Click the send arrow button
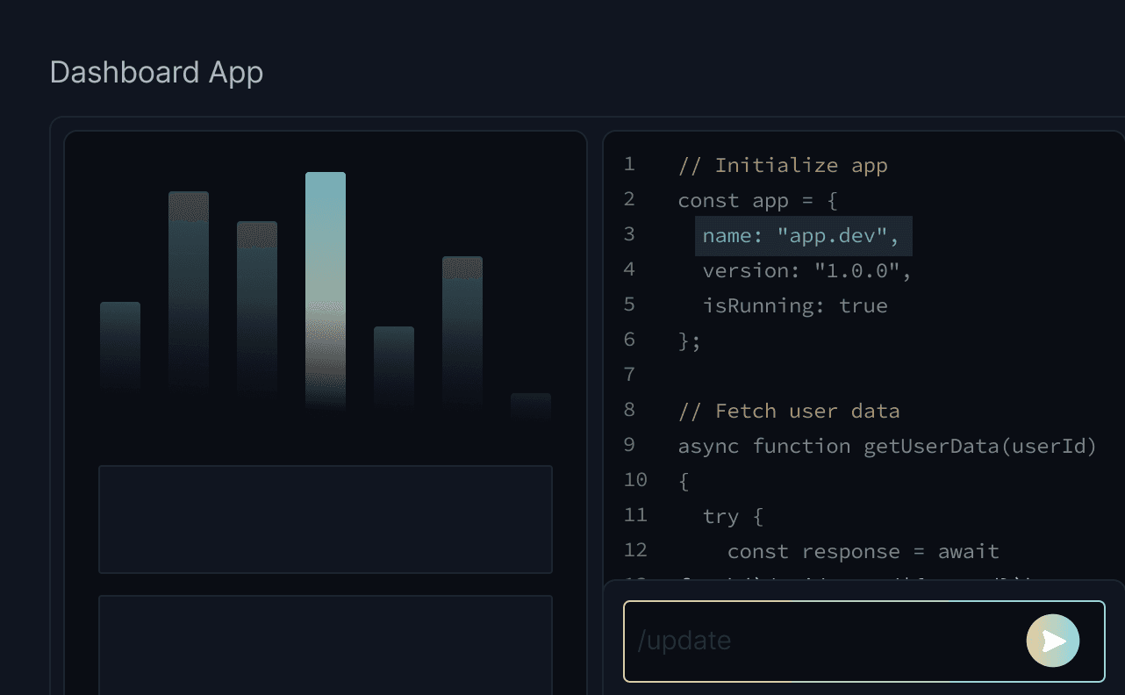 tap(1053, 641)
